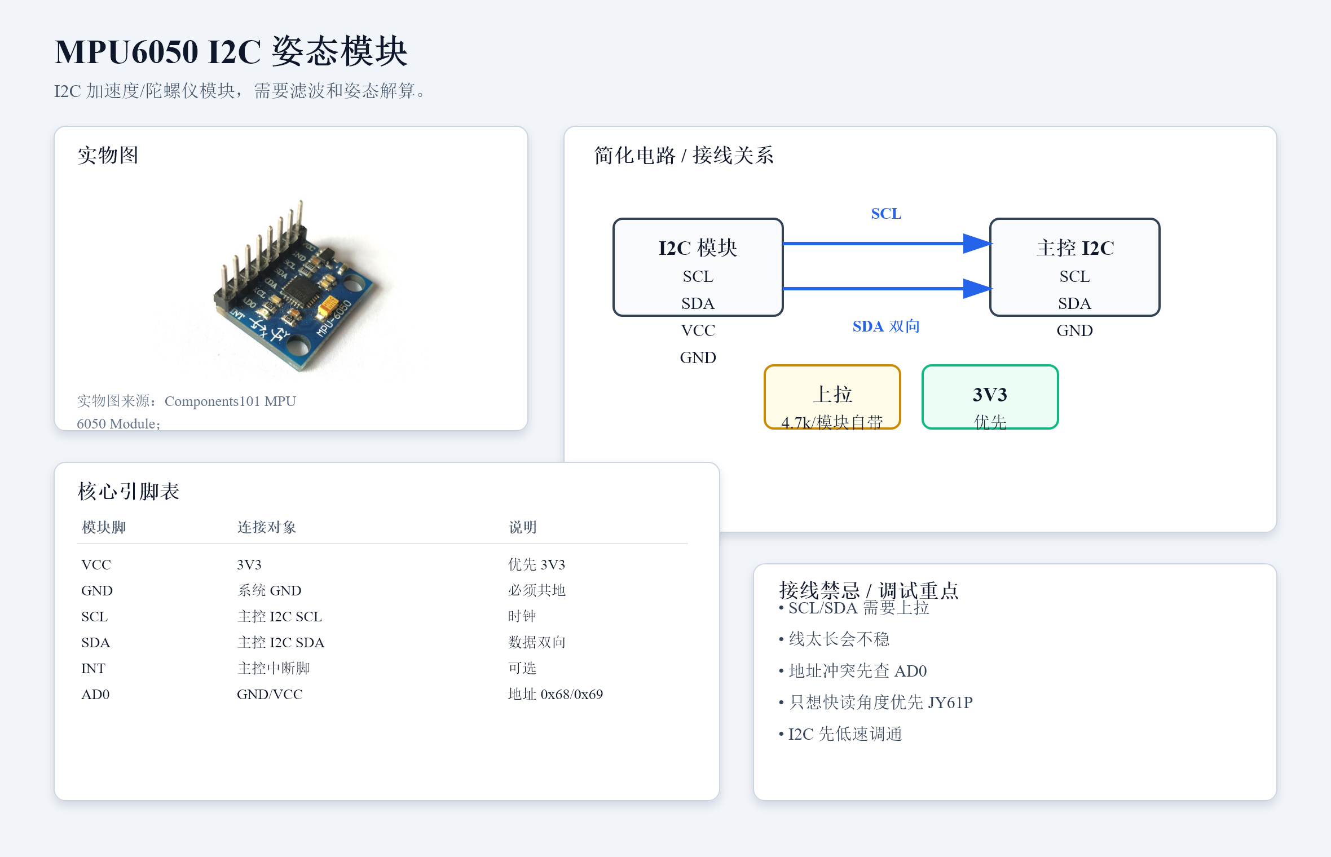
Task: Click the title "MPU6050 I2C 姿态模块"
Action: (x=231, y=52)
